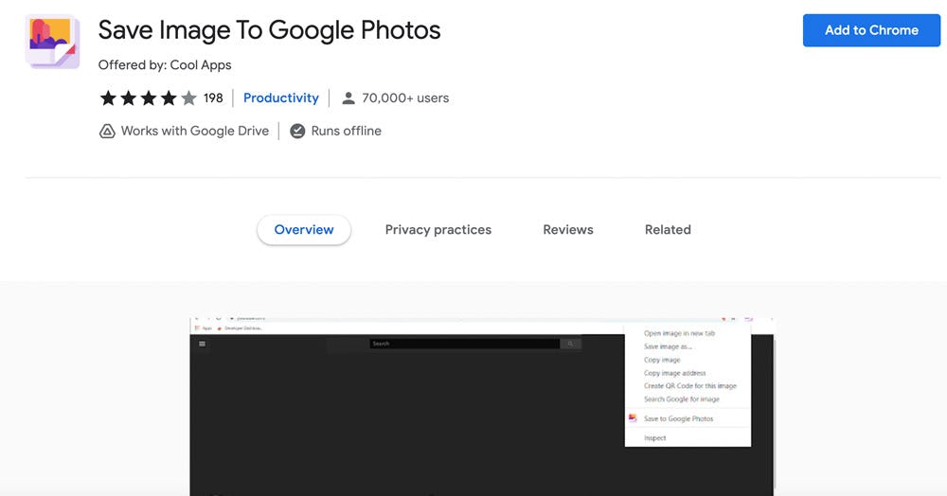Click the Google Photos icon in context menu

[633, 418]
